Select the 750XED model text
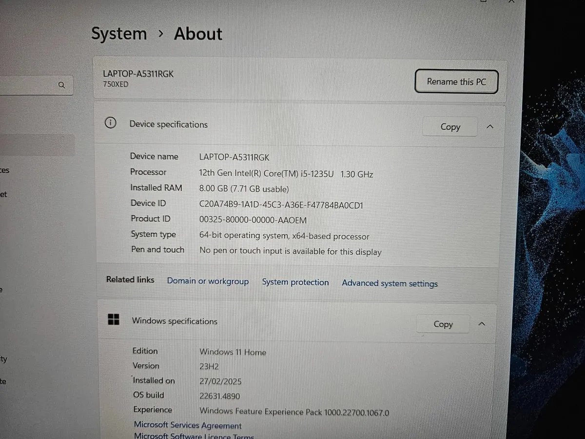 coord(116,84)
